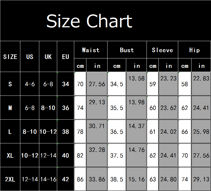Select EU size 34 cell
The image size is (211, 191).
66,84
